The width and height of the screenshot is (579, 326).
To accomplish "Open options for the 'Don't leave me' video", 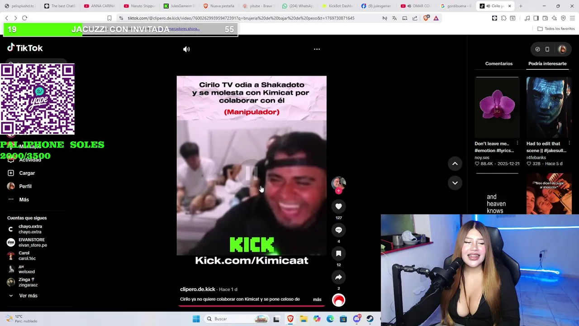I will click(517, 144).
